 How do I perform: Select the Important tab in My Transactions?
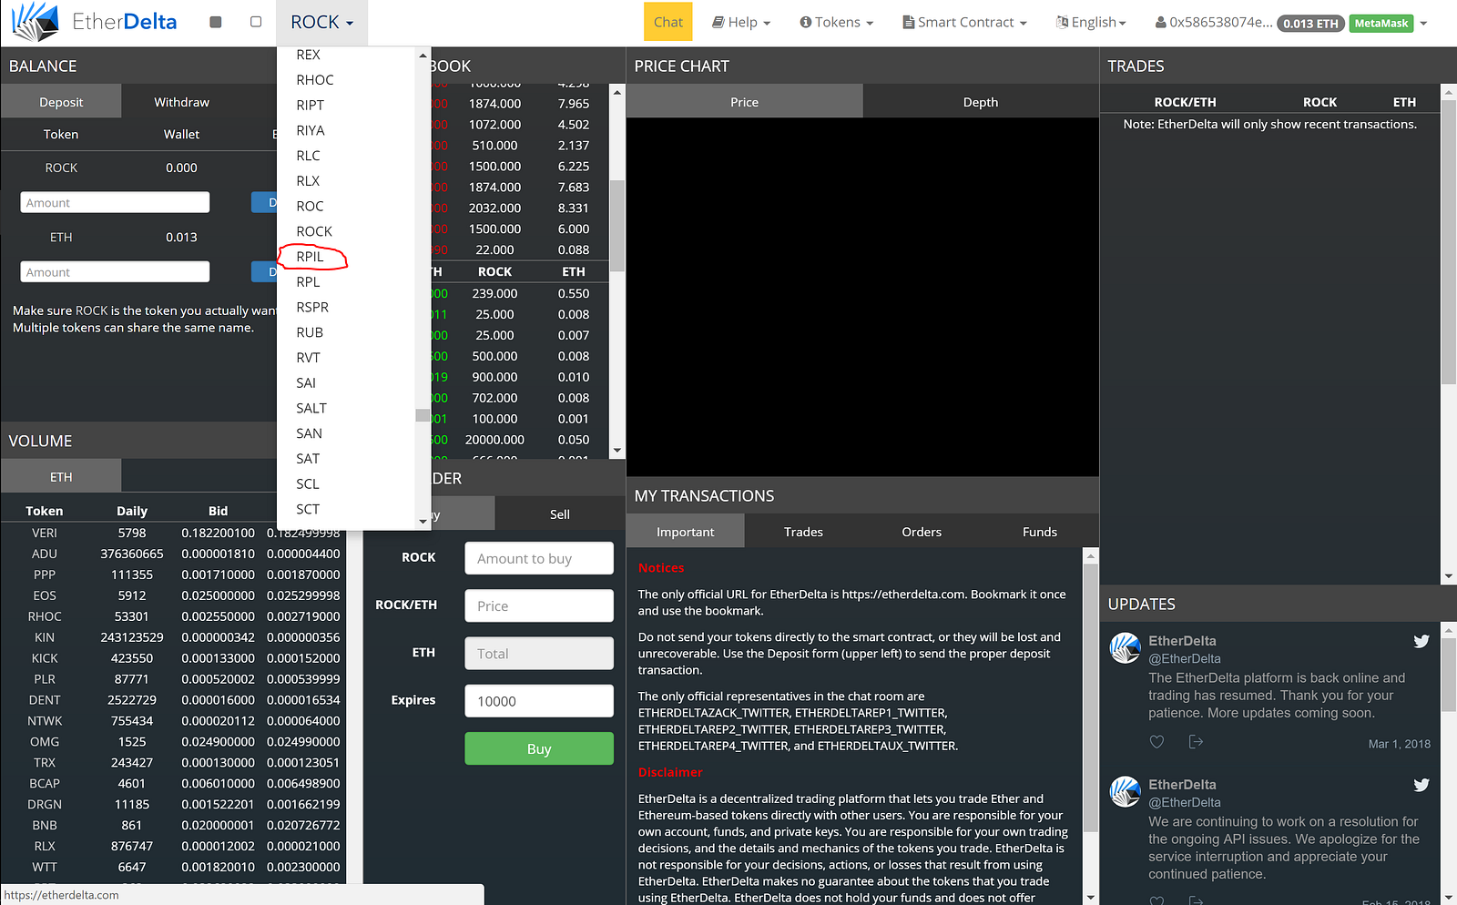(686, 532)
